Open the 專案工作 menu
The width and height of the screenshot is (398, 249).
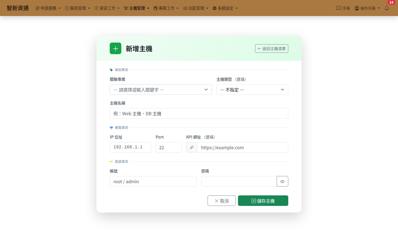point(166,8)
